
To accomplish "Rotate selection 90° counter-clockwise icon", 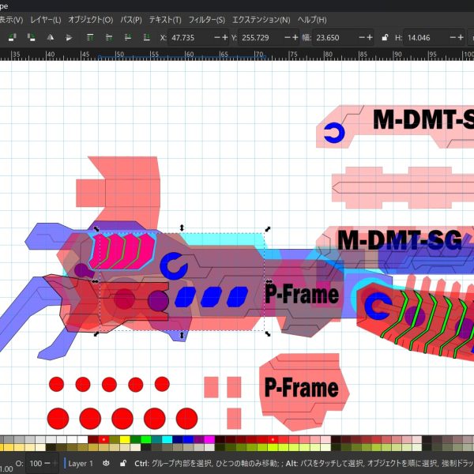I will point(13,37).
